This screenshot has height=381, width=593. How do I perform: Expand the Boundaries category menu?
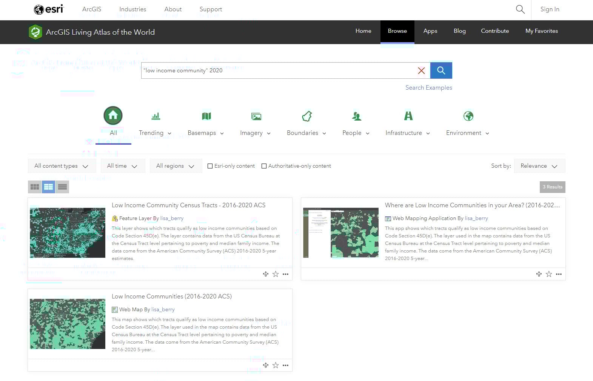[324, 133]
